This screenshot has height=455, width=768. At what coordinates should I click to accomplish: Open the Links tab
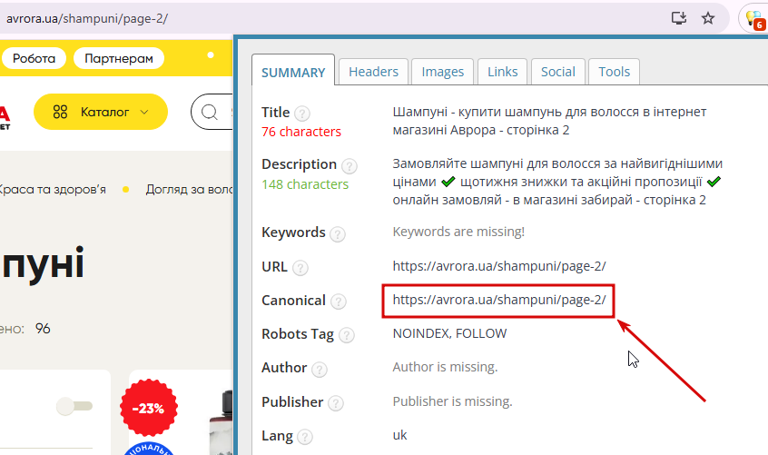click(503, 72)
